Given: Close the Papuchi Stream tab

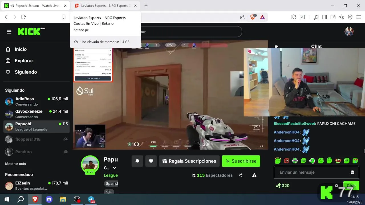Looking at the screenshot, I should (65, 6).
